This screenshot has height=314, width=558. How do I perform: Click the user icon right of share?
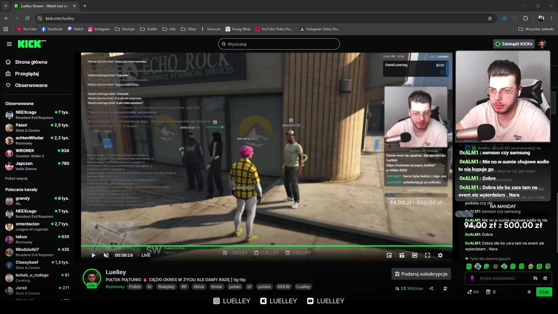pyautogui.click(x=445, y=288)
